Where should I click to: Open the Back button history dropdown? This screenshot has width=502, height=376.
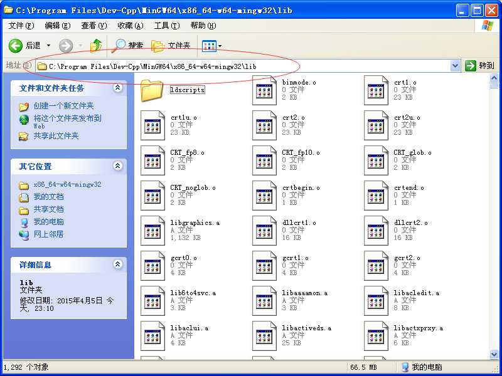[49, 45]
